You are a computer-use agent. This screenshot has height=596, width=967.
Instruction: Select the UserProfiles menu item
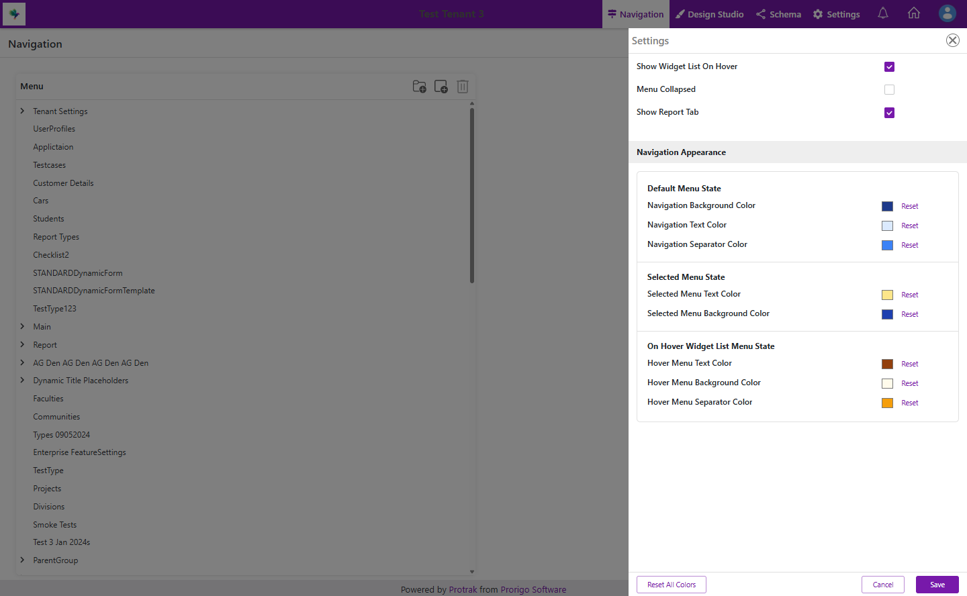(54, 129)
